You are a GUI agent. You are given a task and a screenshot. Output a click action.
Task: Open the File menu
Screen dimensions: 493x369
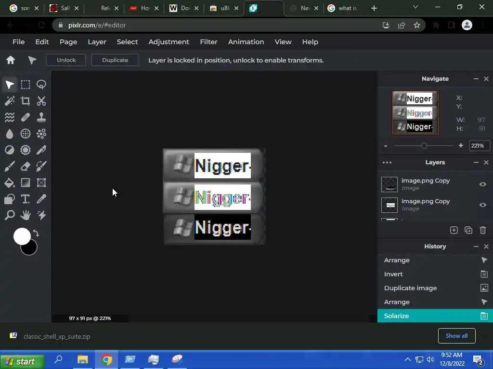pos(19,42)
